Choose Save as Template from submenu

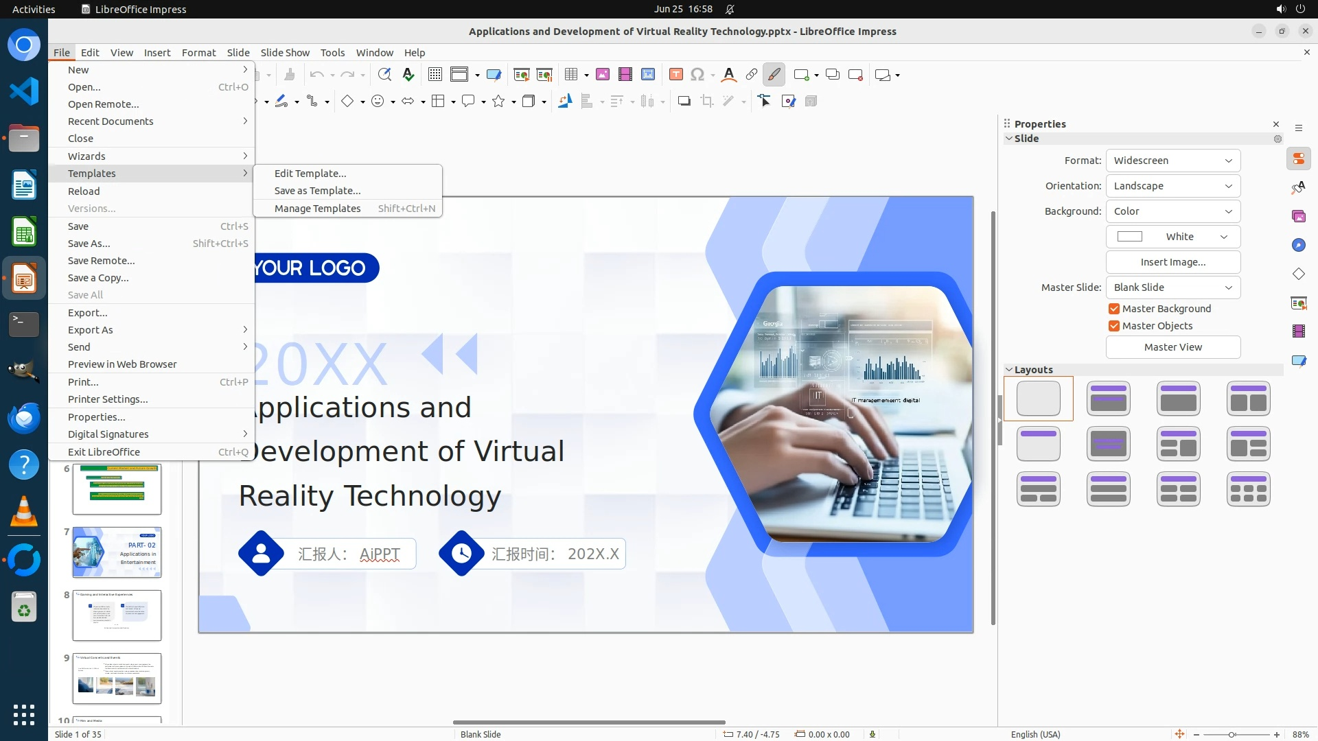(317, 191)
